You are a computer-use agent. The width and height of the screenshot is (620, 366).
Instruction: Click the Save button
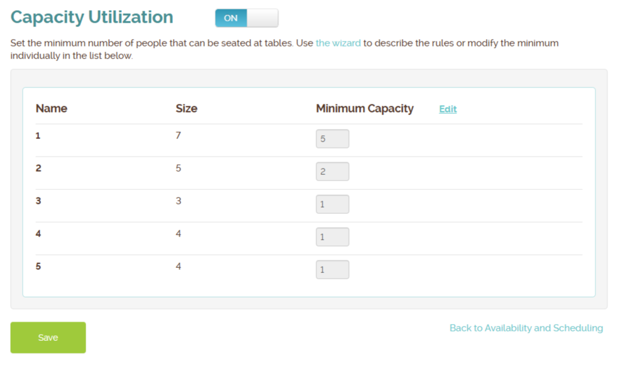48,338
